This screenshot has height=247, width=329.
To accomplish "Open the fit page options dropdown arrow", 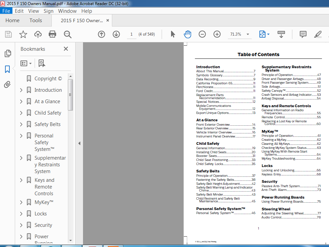I will point(268,34).
